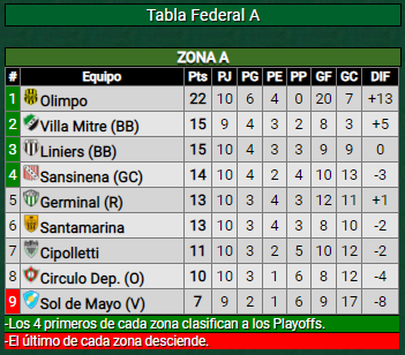This screenshot has height=355, width=405.
Task: Click the Villa Mitre (BB) crest icon
Action: coord(31,123)
